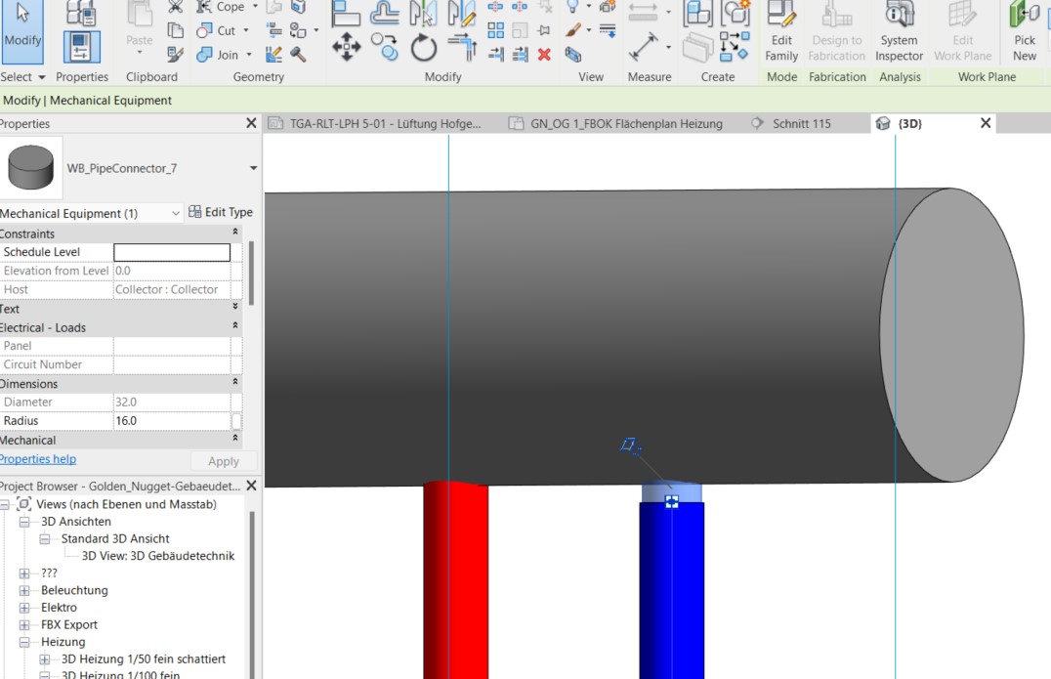Open the Properties help link
The width and height of the screenshot is (1051, 679).
tap(38, 459)
